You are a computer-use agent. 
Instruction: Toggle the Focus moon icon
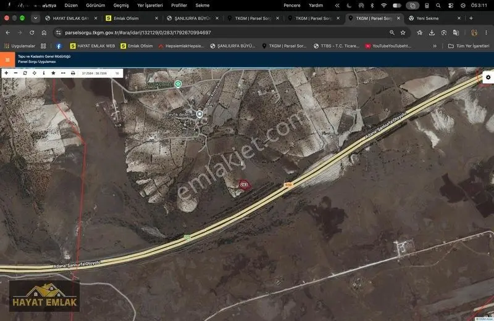coord(349,6)
